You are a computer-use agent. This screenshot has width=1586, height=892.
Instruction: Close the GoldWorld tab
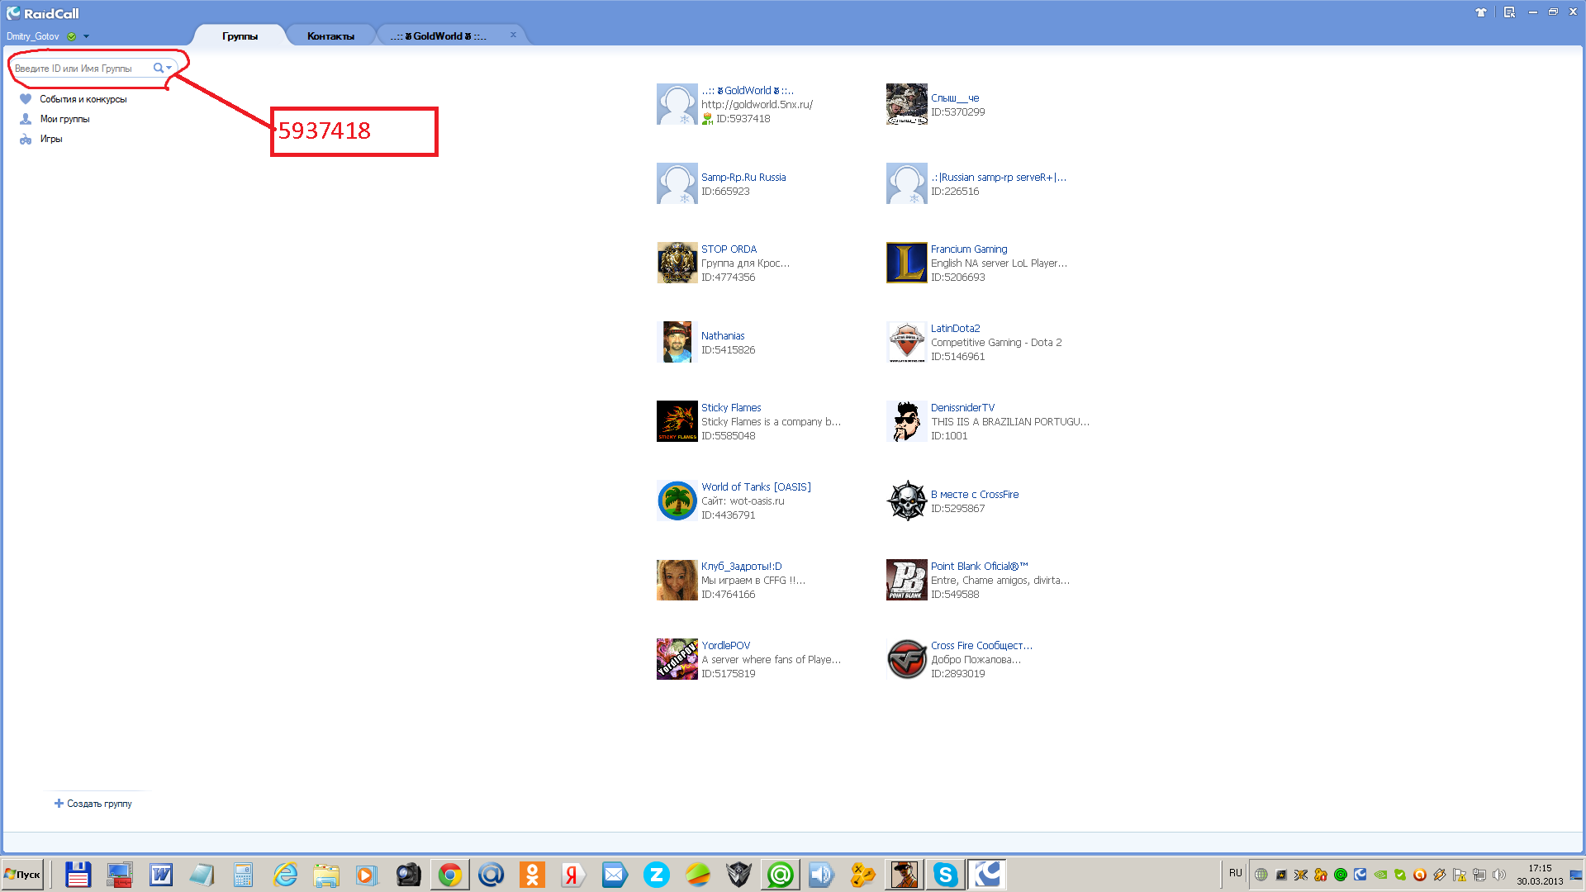tap(513, 35)
